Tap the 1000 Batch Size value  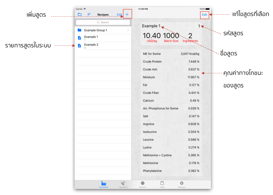pos(171,37)
